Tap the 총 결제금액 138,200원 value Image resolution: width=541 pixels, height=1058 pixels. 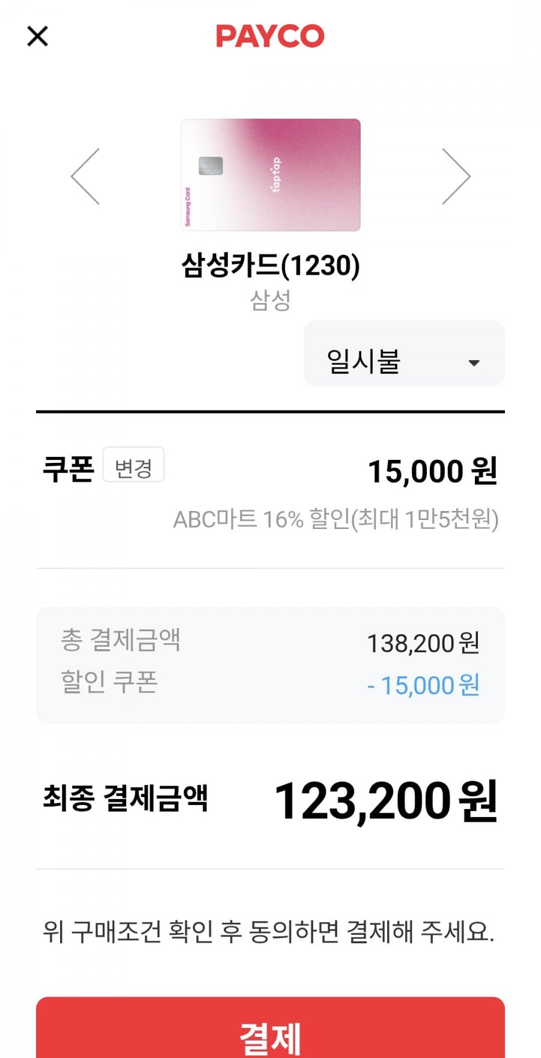click(423, 643)
